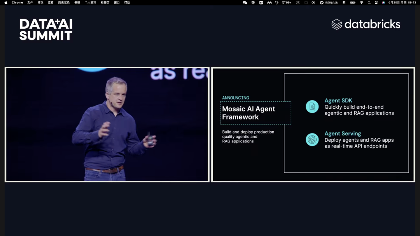This screenshot has width=420, height=236.
Task: Click the shield security icon in menu bar
Action: tap(253, 2)
